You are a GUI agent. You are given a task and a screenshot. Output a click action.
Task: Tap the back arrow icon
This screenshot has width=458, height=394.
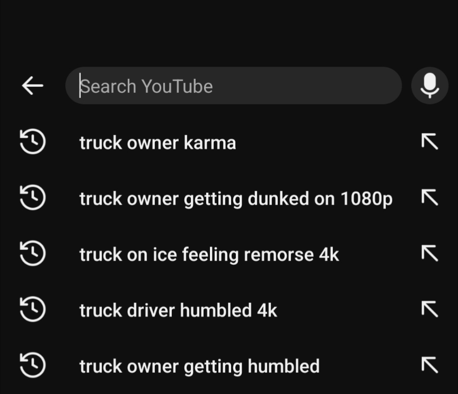click(32, 85)
